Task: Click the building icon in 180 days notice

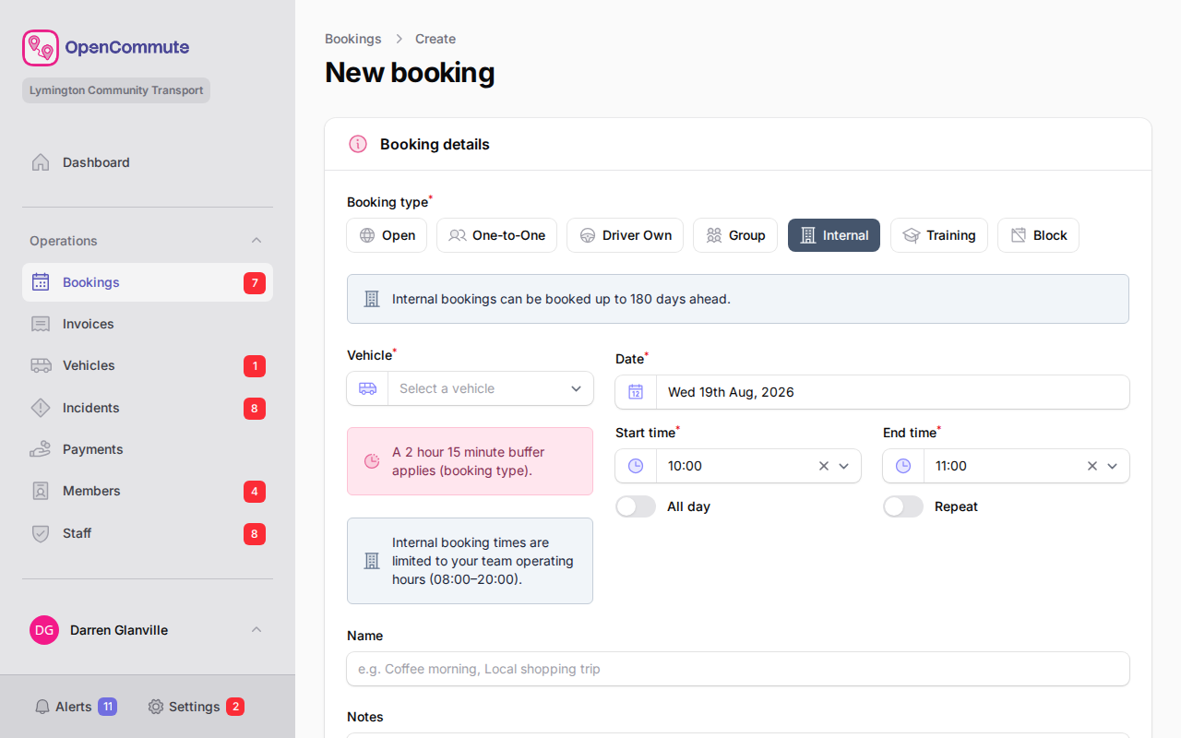Action: pyautogui.click(x=372, y=299)
